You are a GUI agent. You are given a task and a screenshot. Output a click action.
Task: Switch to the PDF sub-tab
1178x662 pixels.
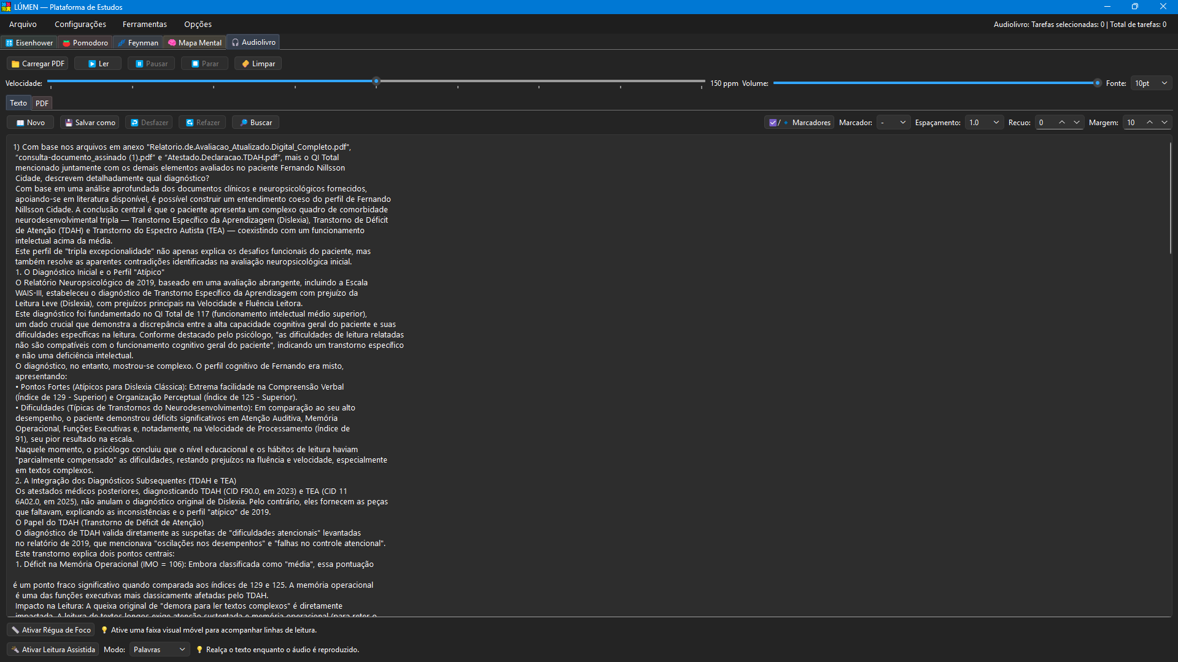coord(42,103)
